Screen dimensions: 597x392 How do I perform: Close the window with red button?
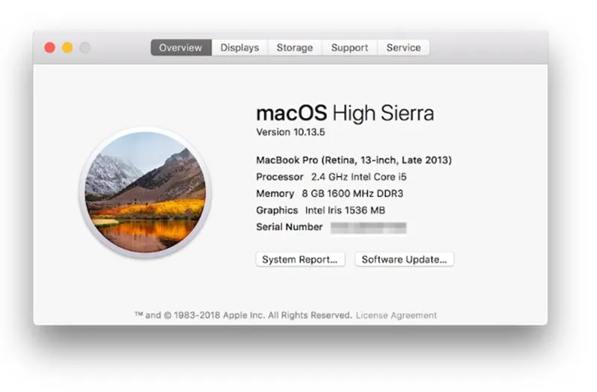(x=50, y=48)
